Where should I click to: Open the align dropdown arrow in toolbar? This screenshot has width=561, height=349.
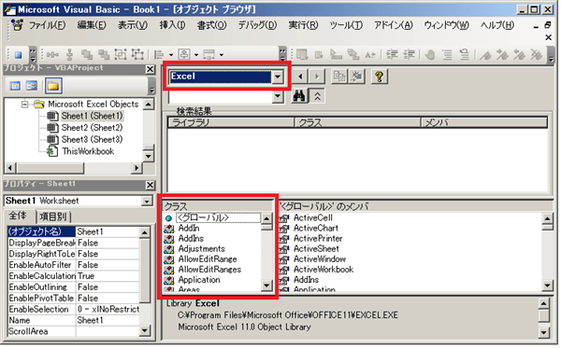tap(171, 55)
